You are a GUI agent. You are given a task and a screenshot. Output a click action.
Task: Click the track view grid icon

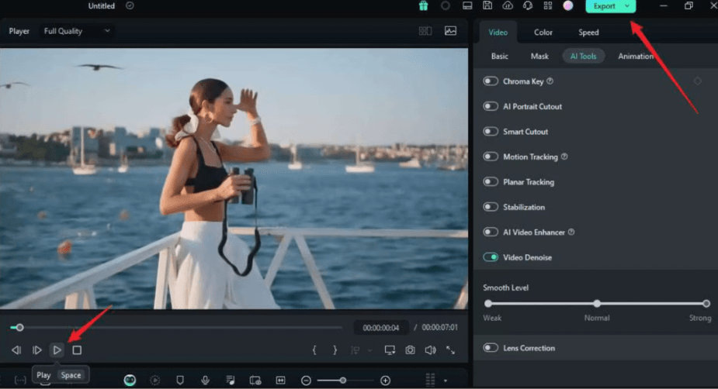tap(430, 380)
